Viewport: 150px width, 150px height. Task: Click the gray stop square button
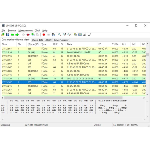pos(48,35)
